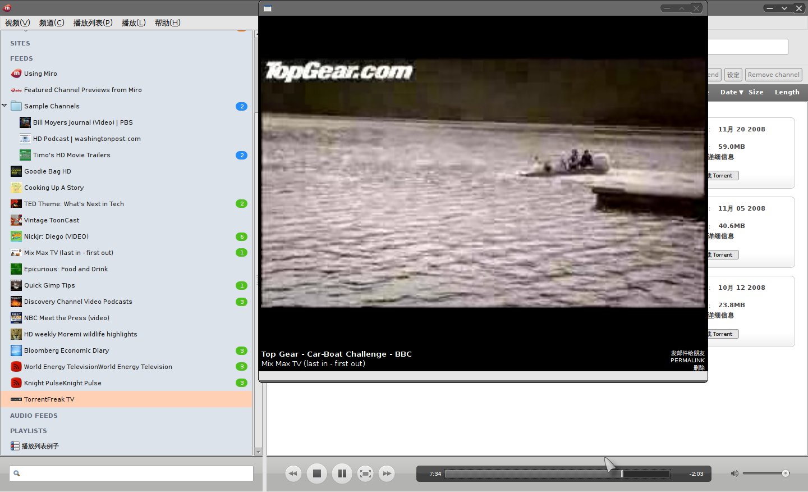808x492 pixels.
Task: Click TorrentFreak TV channel icon
Action: 16,399
